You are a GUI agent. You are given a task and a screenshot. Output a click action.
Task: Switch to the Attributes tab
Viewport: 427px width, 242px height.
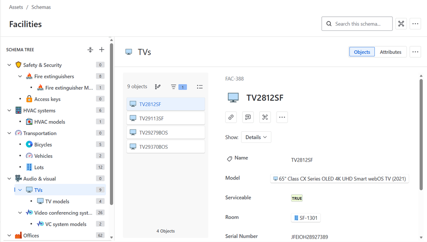pos(391,52)
